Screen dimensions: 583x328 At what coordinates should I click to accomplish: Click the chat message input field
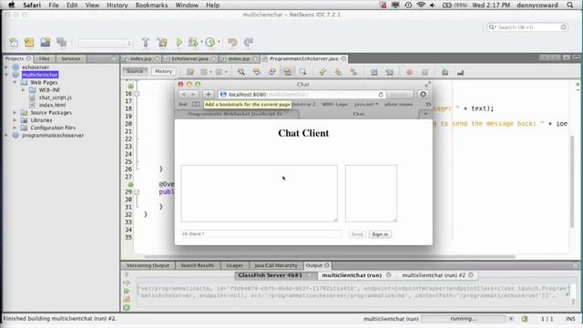(261, 234)
